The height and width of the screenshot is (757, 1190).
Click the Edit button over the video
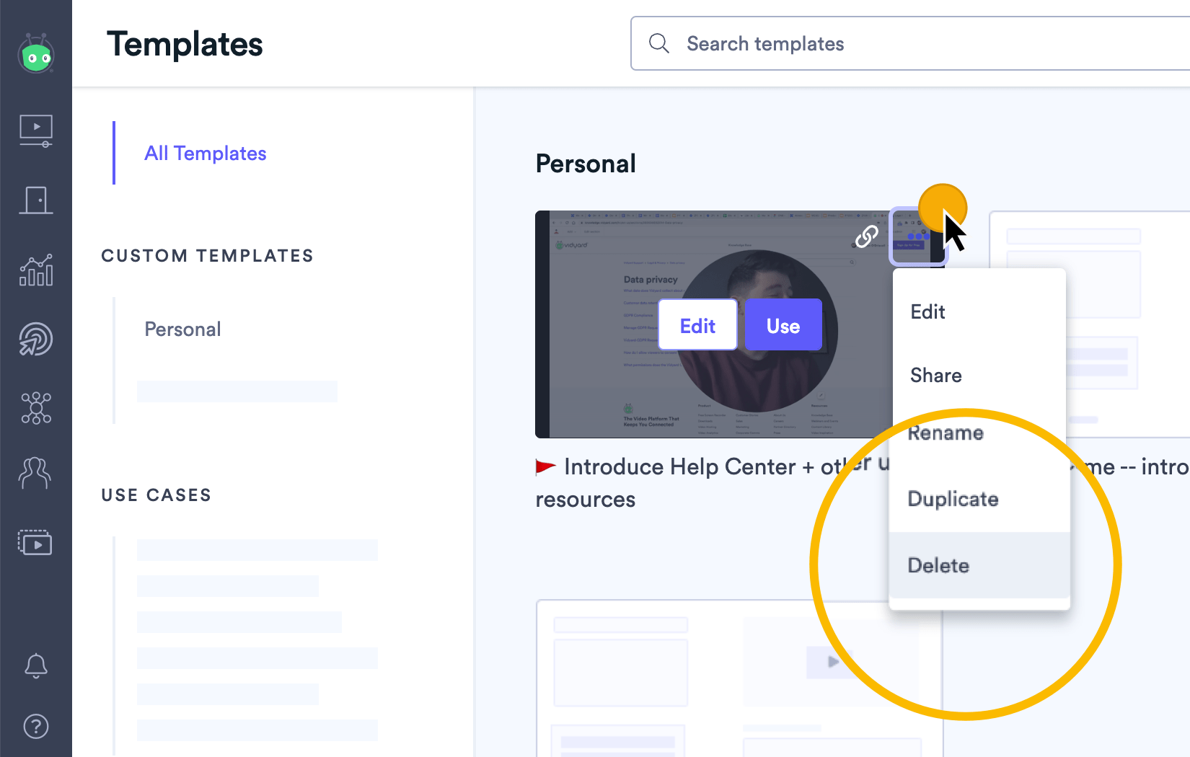(x=697, y=324)
